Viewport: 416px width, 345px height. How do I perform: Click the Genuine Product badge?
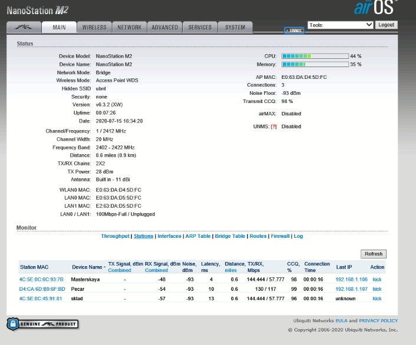point(42,324)
